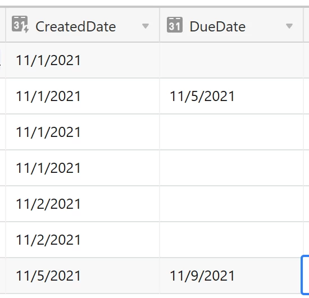The image size is (309, 298).
Task: Click the CreatedDate calendar lightning icon
Action: pos(20,24)
